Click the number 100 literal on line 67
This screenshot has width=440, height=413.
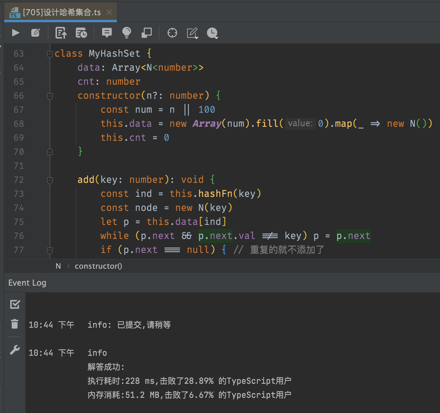pyautogui.click(x=207, y=110)
